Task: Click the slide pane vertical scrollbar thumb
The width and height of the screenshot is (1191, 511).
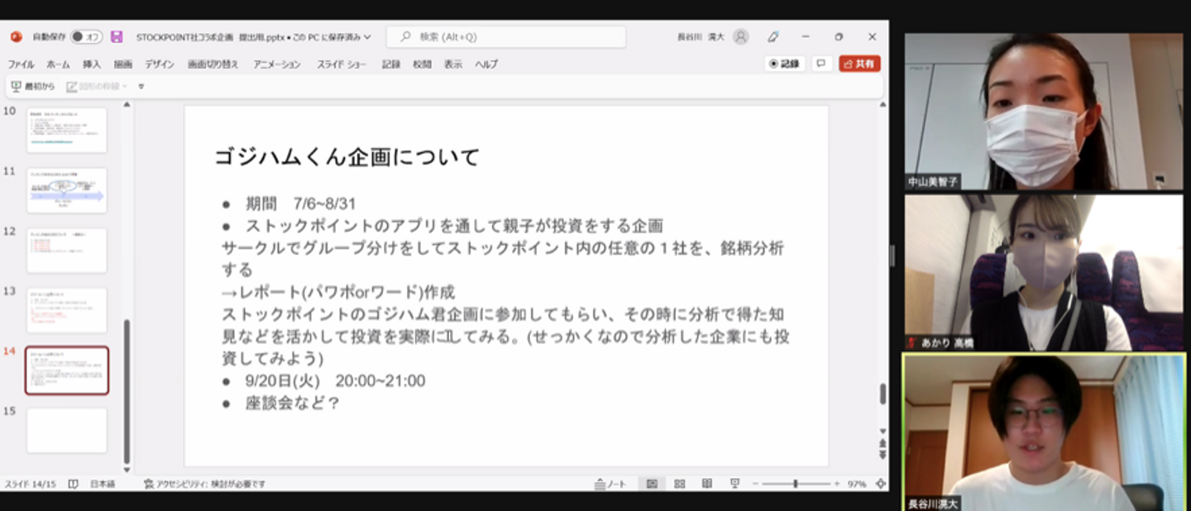Action: (882, 394)
